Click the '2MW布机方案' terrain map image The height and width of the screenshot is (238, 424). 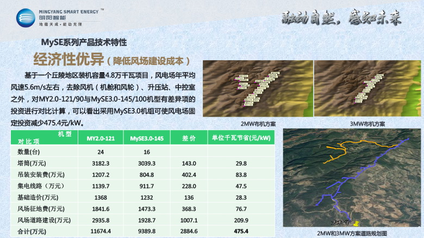[x=258, y=88]
